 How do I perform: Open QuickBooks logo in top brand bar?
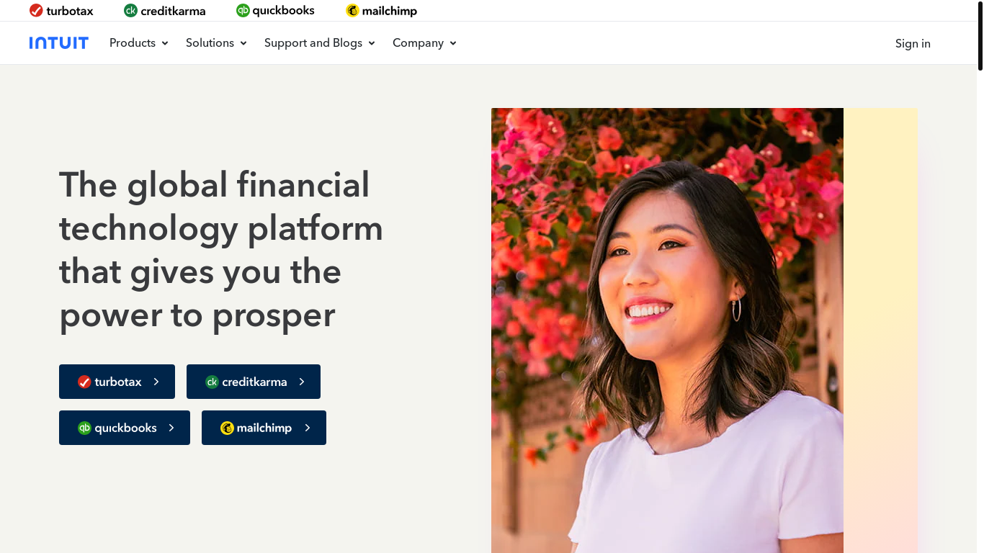click(x=275, y=11)
